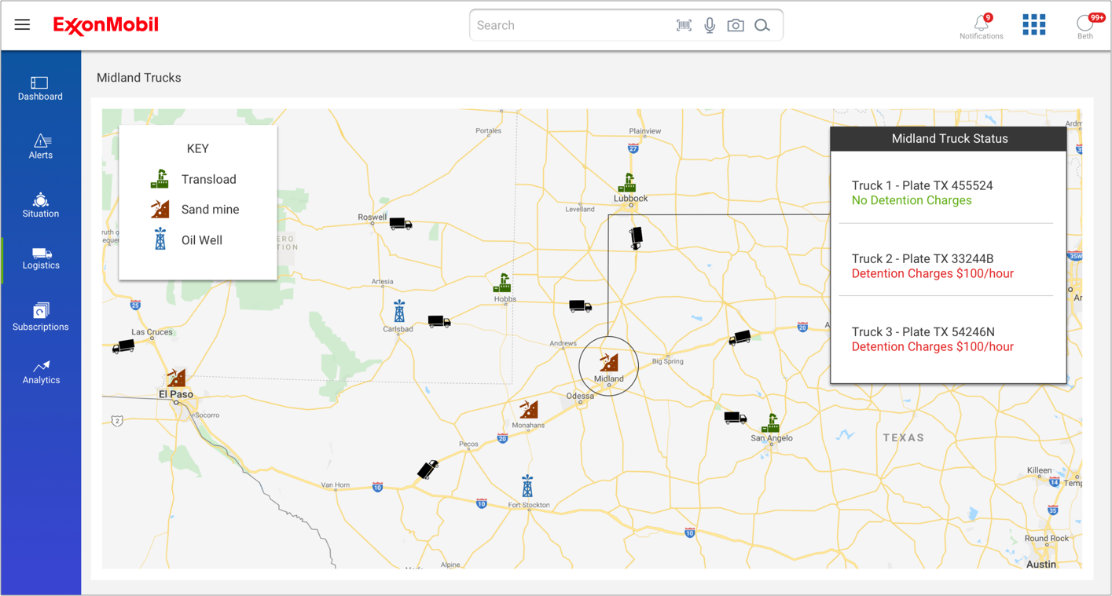
Task: Open Subscriptions in sidebar
Action: pyautogui.click(x=41, y=317)
